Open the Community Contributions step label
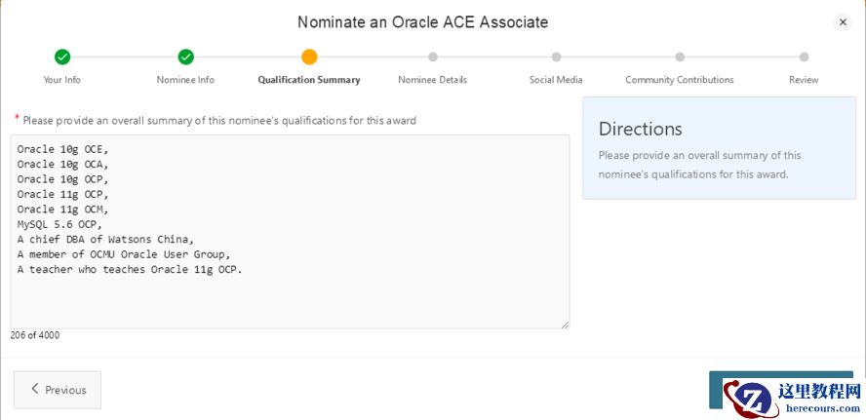Viewport: 866px width, 420px height. coord(680,80)
